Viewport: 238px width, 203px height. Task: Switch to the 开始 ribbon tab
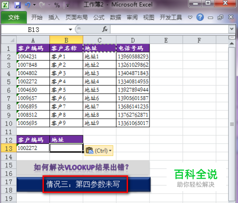(x=37, y=17)
